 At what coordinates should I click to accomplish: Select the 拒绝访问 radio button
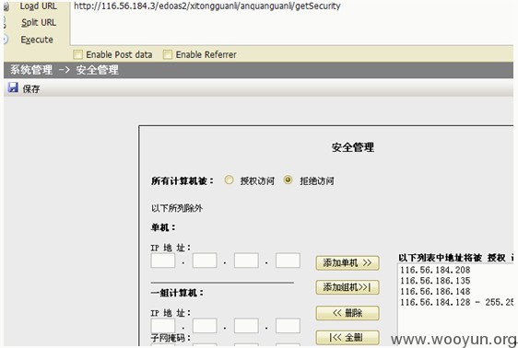(288, 180)
